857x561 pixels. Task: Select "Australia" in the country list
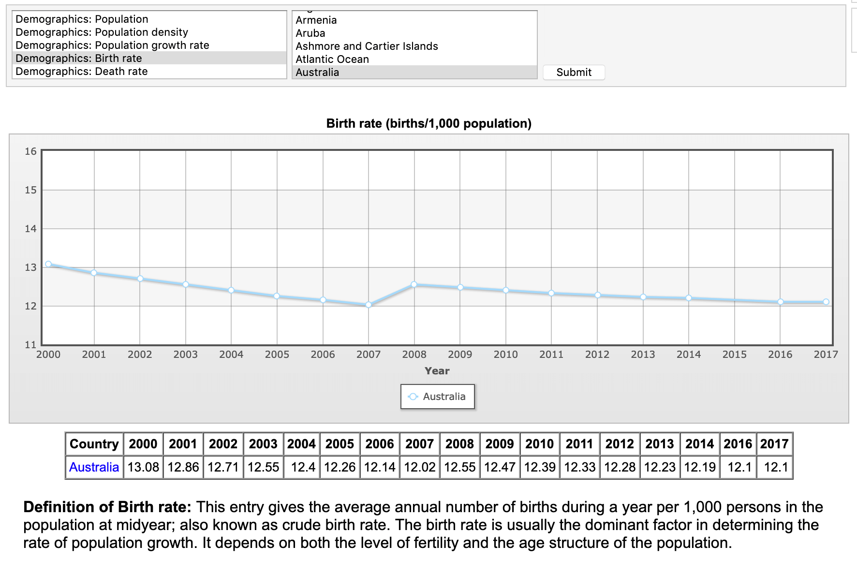point(316,73)
